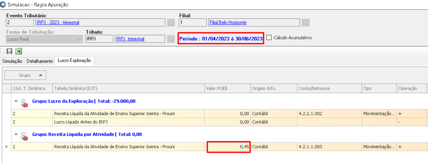Sort by Valor POEB column header
Screen dimensions: 428x163
pyautogui.click(x=227, y=89)
